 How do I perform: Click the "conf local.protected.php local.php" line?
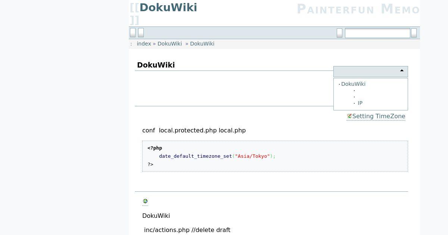point(194,131)
